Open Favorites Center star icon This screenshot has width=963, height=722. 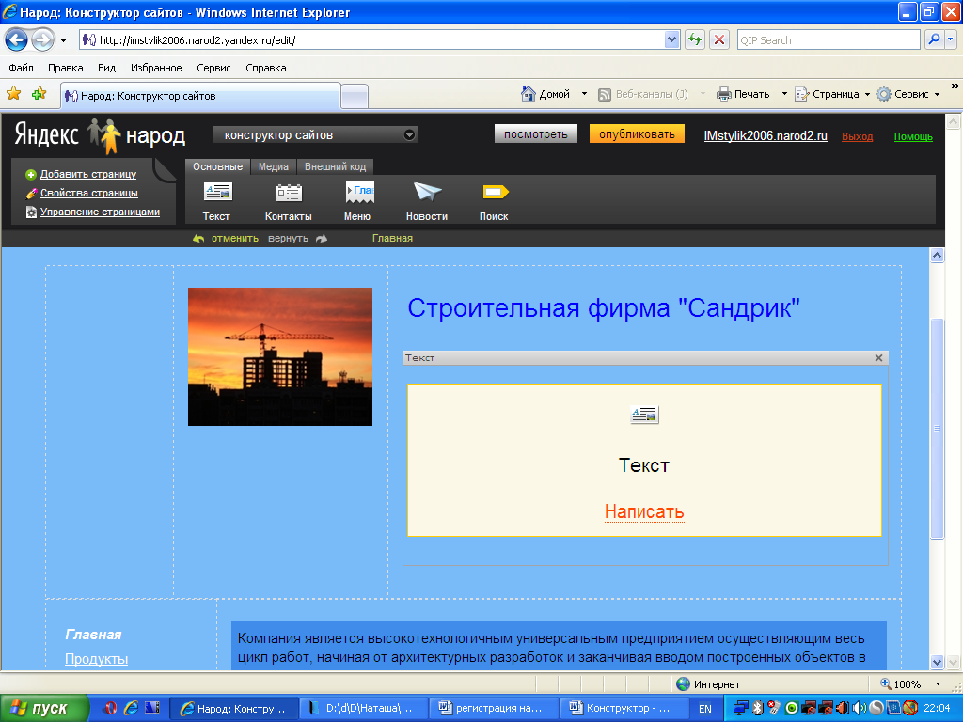(13, 94)
